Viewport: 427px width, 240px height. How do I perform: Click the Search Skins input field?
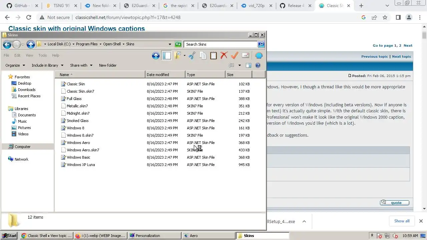(x=221, y=44)
